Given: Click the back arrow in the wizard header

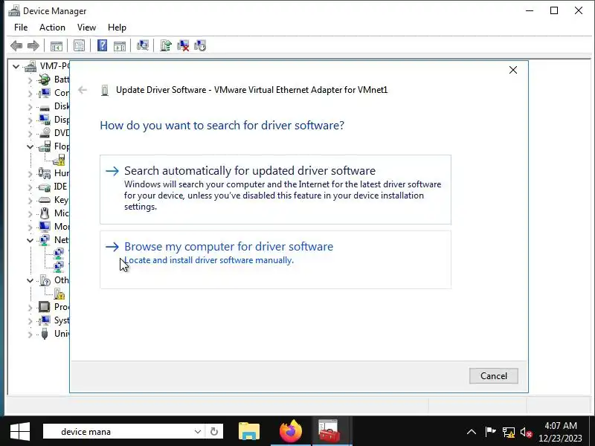Looking at the screenshot, I should click(x=83, y=90).
